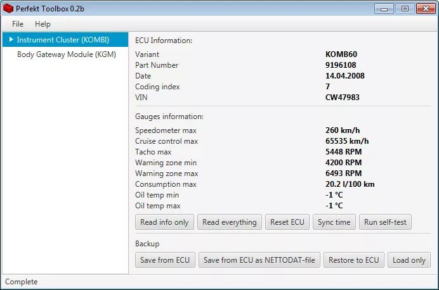The height and width of the screenshot is (290, 439).
Task: Click the Backup section label
Action: pyautogui.click(x=147, y=244)
